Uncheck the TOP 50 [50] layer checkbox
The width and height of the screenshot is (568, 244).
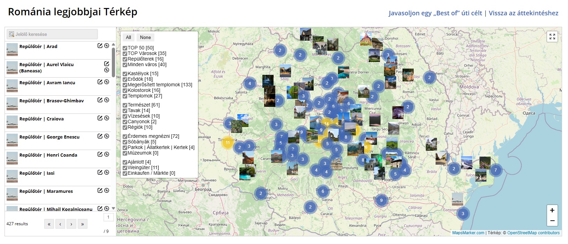tap(125, 48)
